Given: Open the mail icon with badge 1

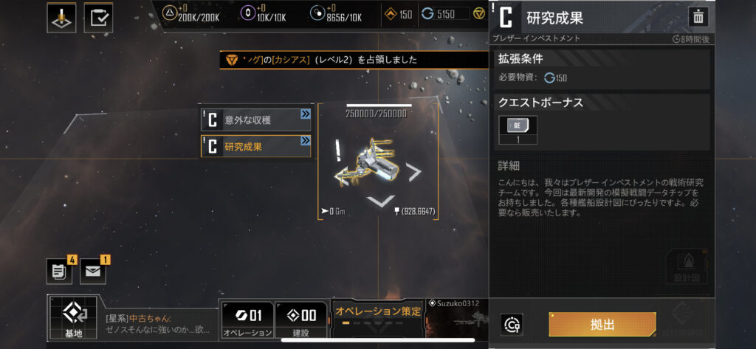Looking at the screenshot, I should coord(92,271).
